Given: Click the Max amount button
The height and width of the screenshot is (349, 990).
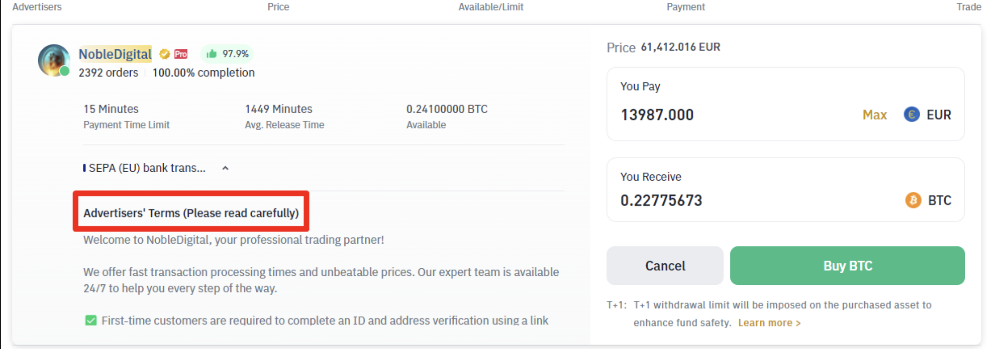Looking at the screenshot, I should click(874, 115).
